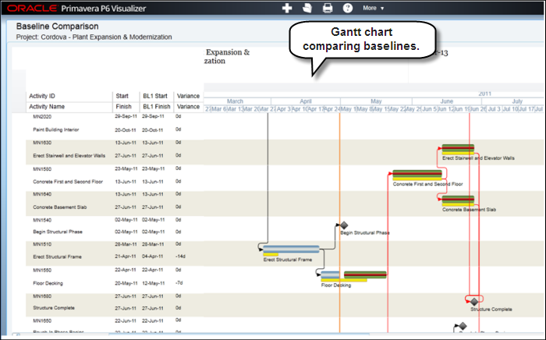The height and width of the screenshot is (340, 546).
Task: Click the April month in timescale
Action: (x=306, y=101)
